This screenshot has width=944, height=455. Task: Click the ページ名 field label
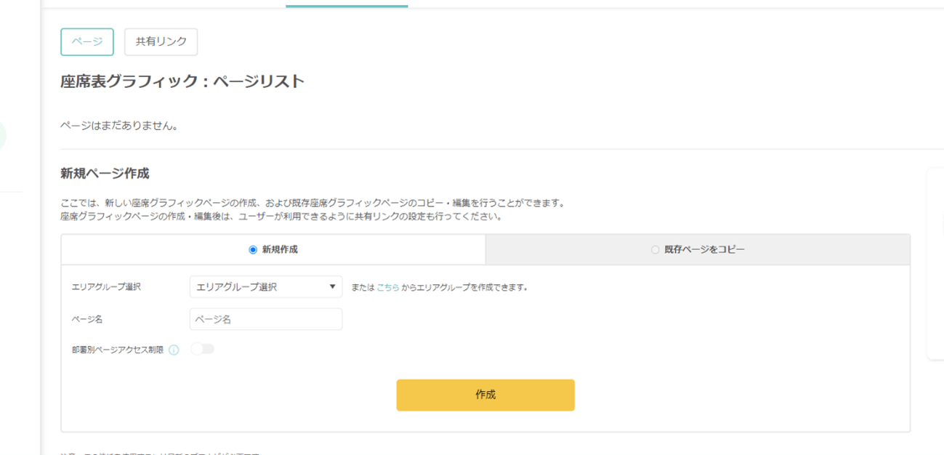(x=87, y=319)
